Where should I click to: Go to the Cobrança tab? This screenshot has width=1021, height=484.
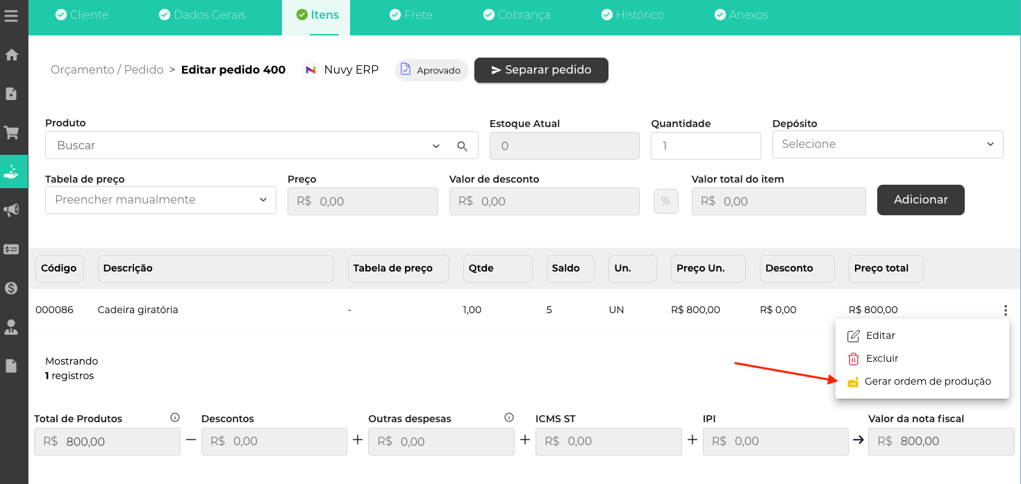point(517,15)
